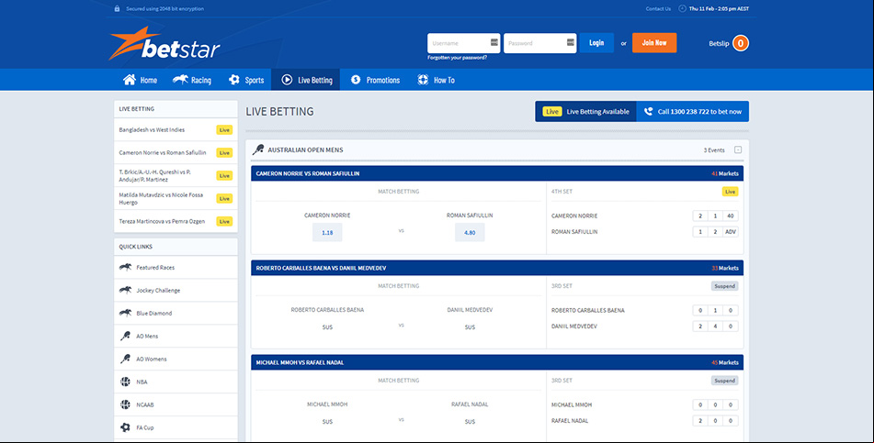Viewport: 874px width, 443px height.
Task: Select the T. Brkic doubles match in sidebar
Action: pos(176,175)
